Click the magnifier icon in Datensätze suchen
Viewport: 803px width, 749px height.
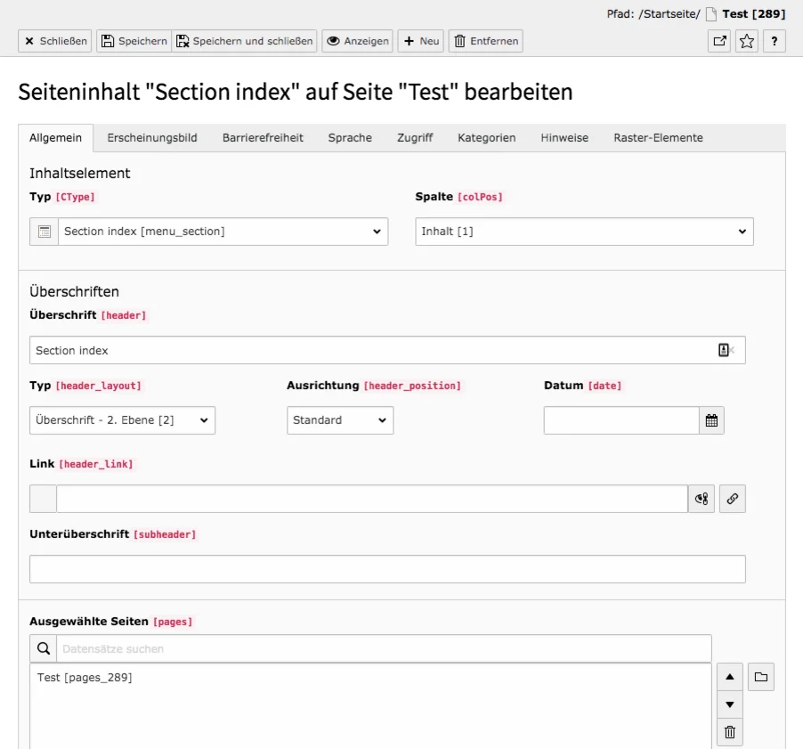point(43,647)
